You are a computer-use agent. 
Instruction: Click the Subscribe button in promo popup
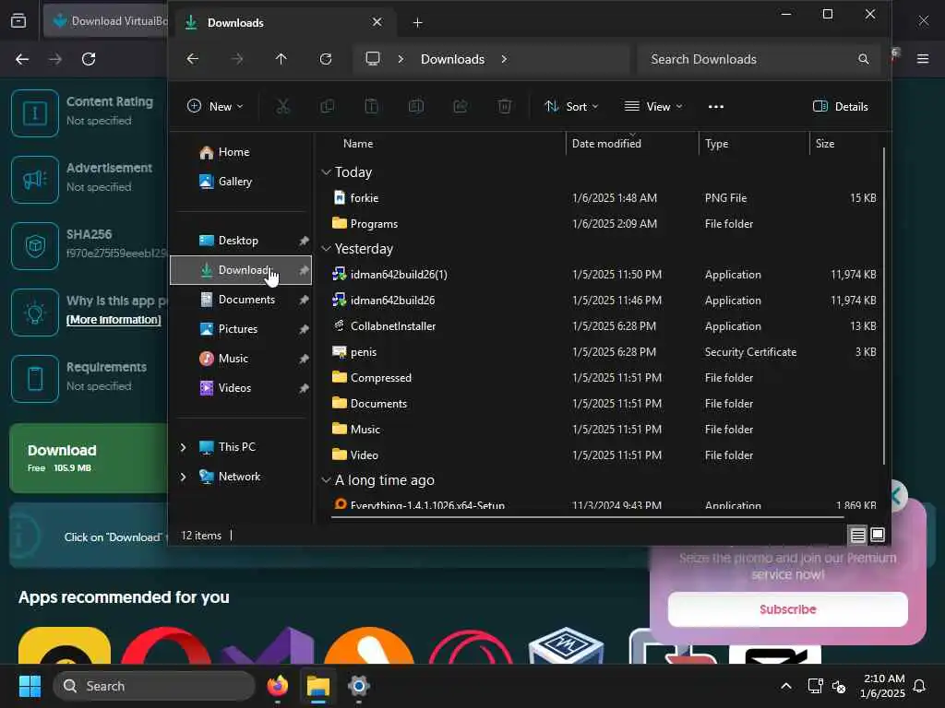(788, 609)
